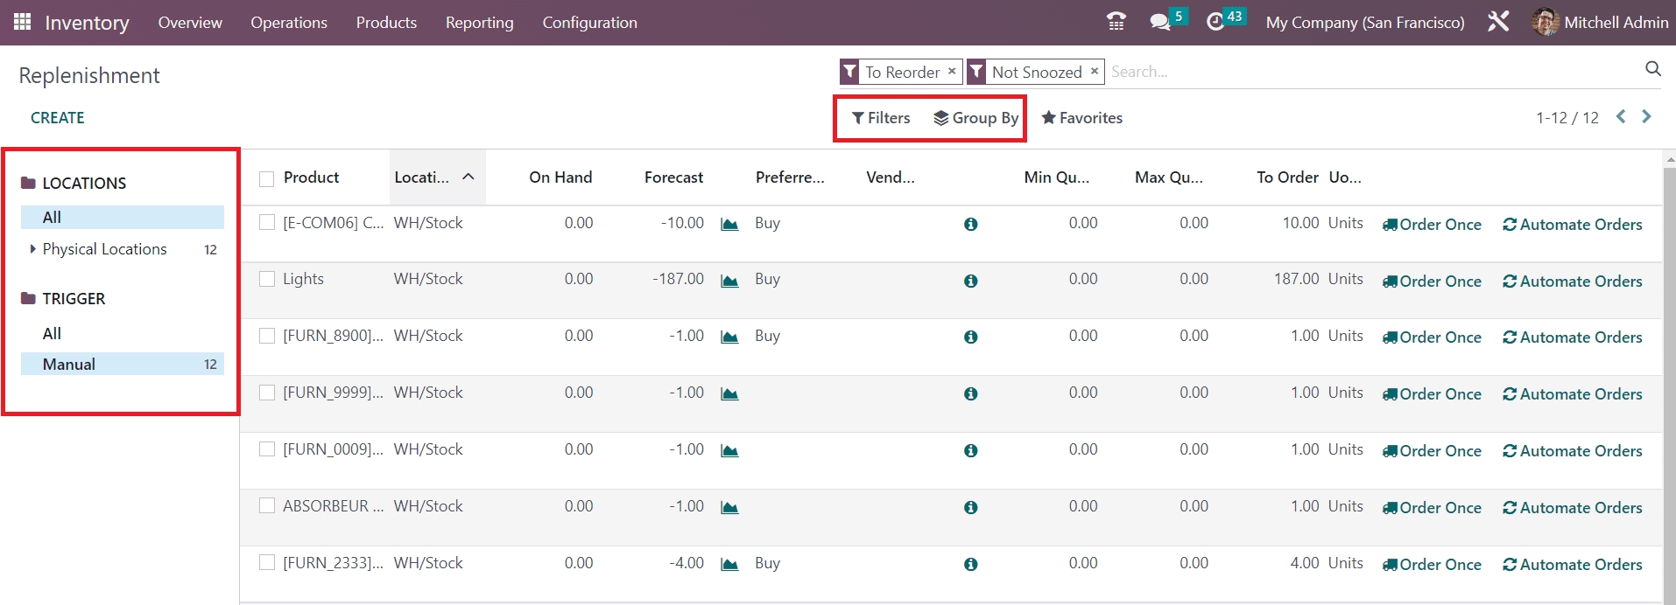Open forecast graph icon for FURN_0009 row

click(729, 451)
